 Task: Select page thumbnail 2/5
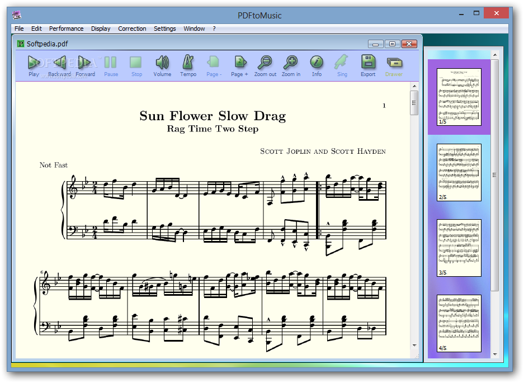tap(459, 172)
